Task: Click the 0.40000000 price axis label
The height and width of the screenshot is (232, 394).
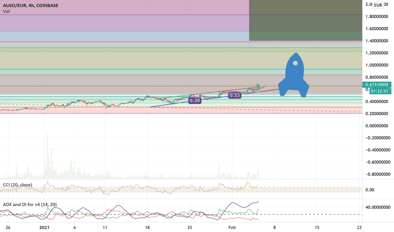Action: 377,102
